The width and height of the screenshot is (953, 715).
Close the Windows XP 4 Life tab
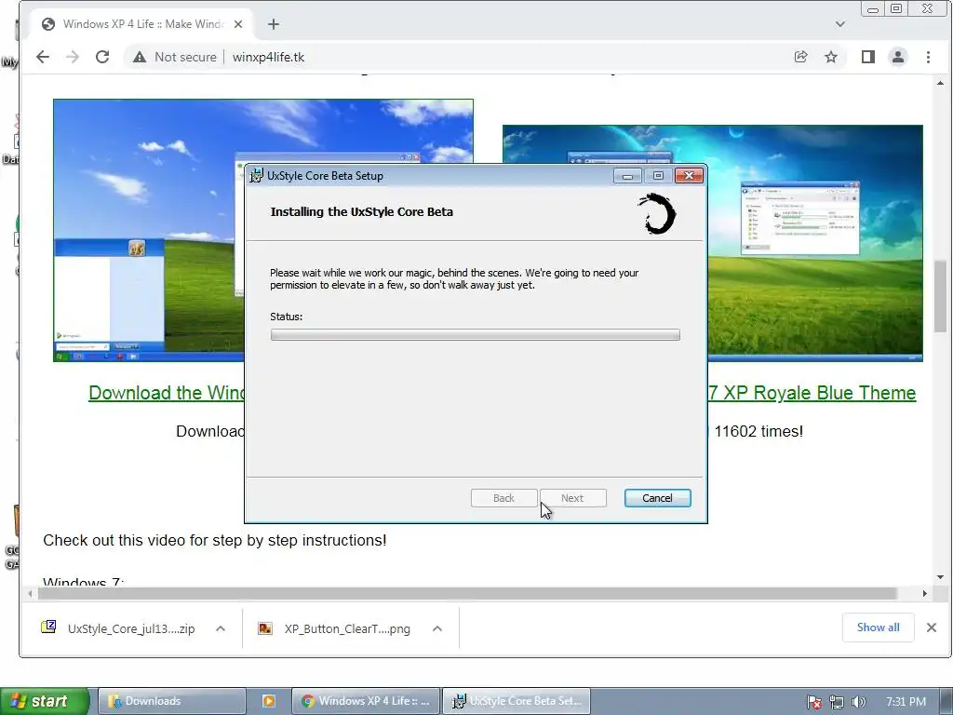[238, 24]
